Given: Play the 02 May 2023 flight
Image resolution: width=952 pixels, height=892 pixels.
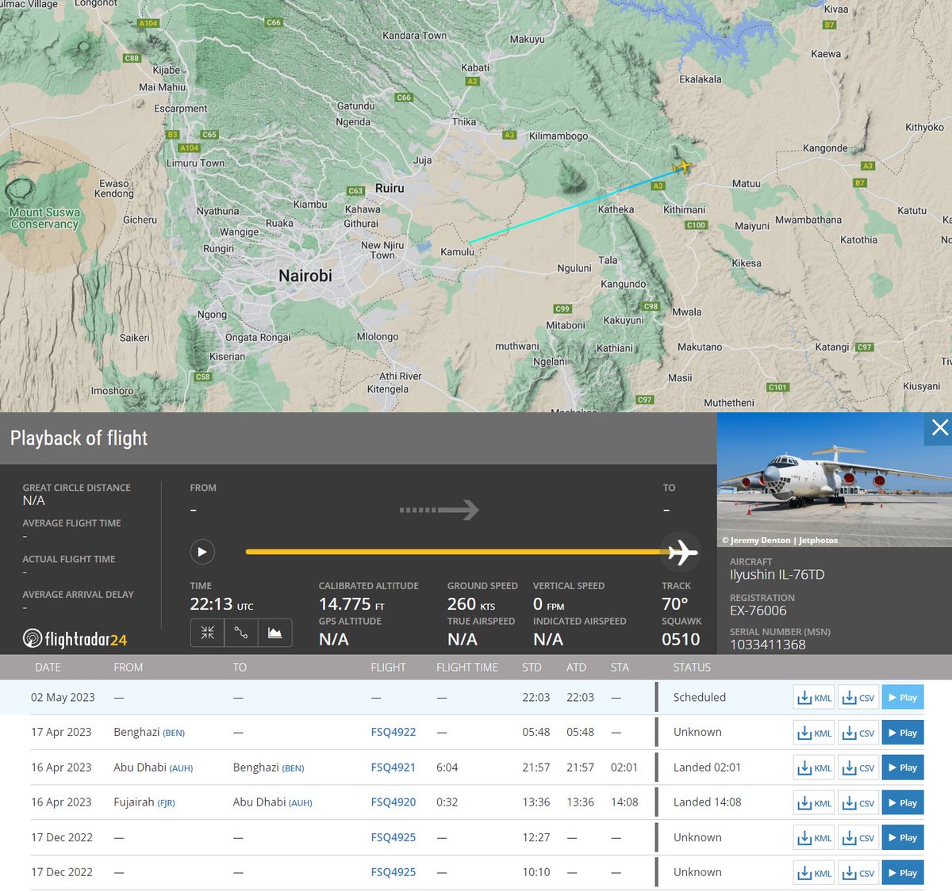Looking at the screenshot, I should [x=903, y=698].
